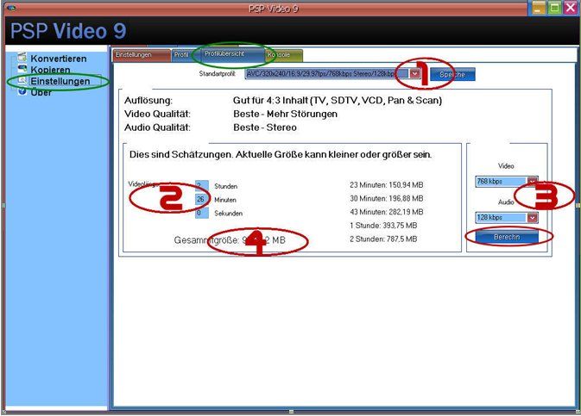Click the '1 Stunde: 393,75 MB' estimate
The width and height of the screenshot is (581, 416).
(x=383, y=226)
